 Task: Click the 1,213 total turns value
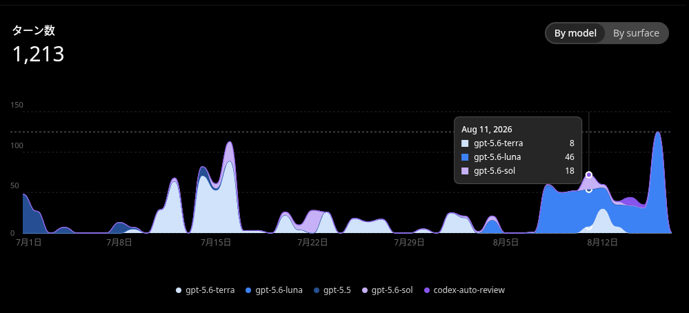click(x=38, y=54)
